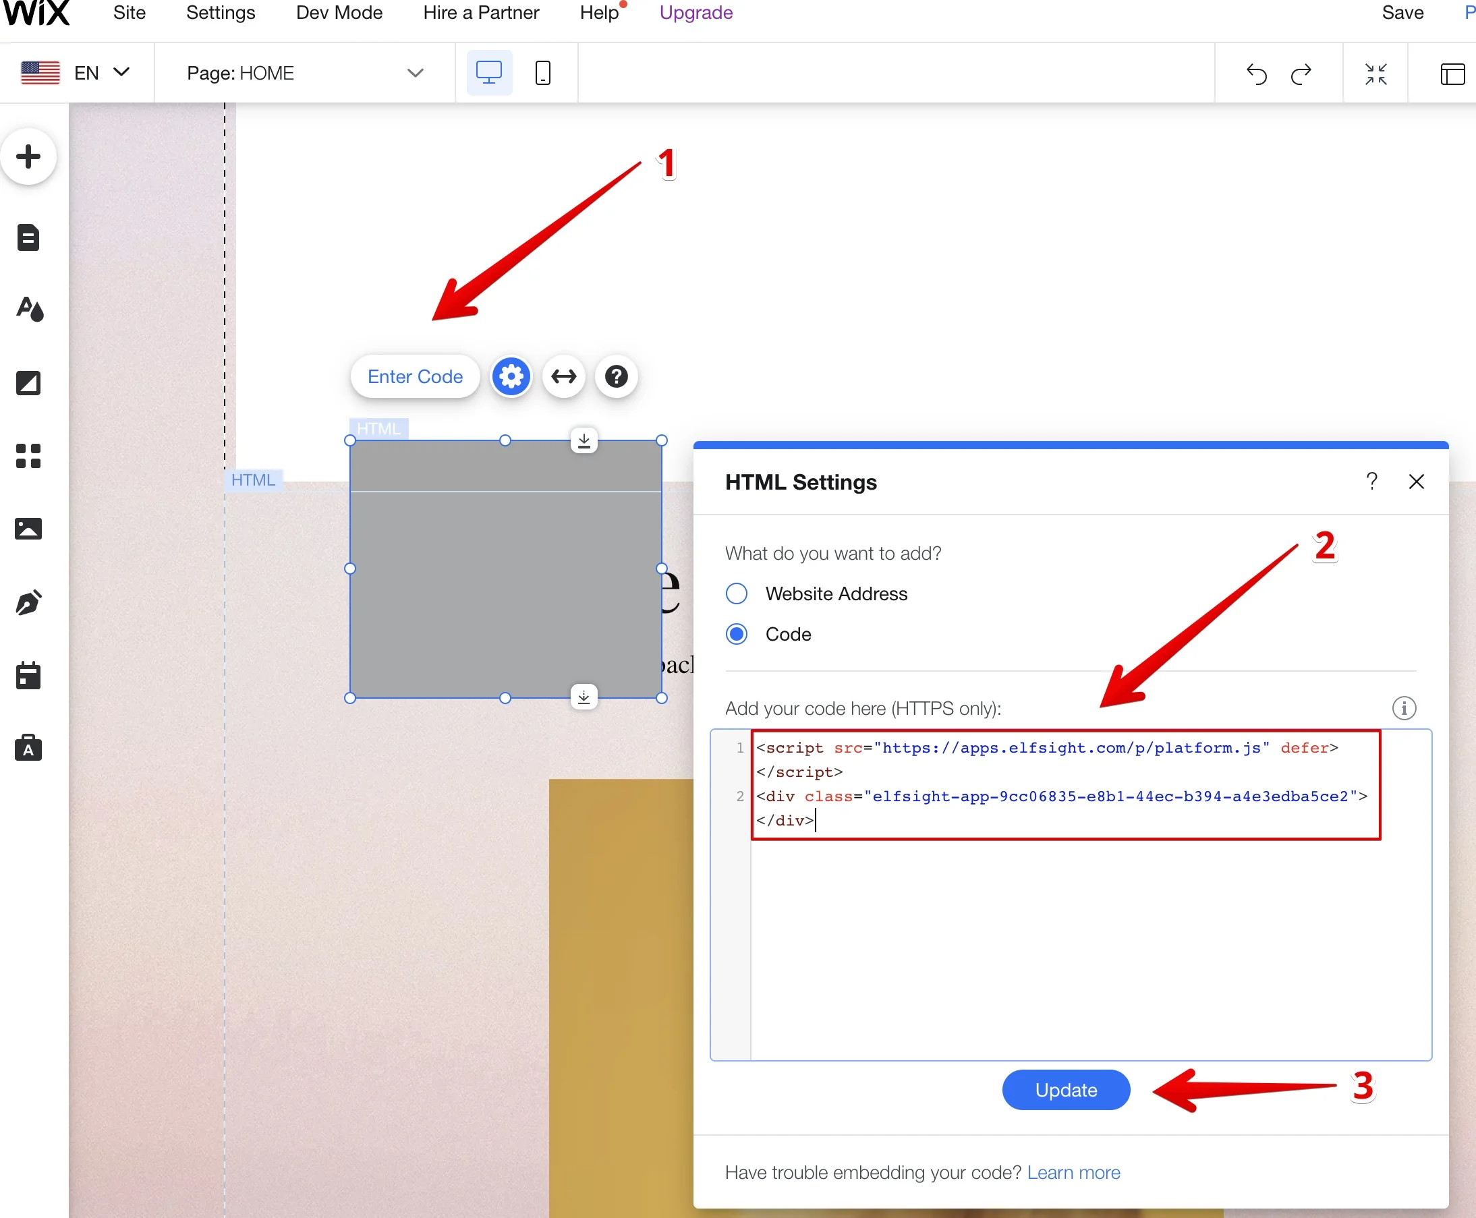Click the info icon beside code label
This screenshot has height=1218, width=1476.
click(1404, 708)
